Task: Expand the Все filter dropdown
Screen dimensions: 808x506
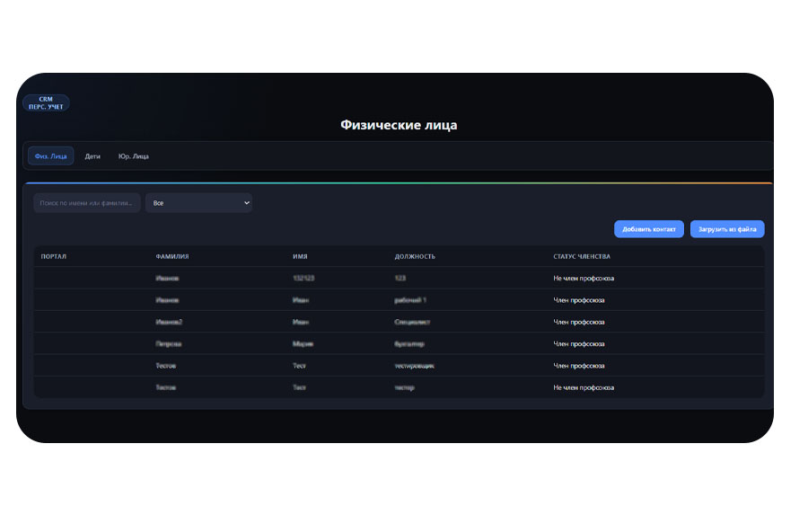Action: point(199,203)
